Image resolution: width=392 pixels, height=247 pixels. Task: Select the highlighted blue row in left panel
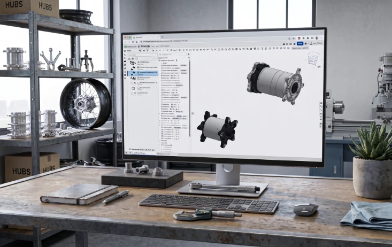143,73
